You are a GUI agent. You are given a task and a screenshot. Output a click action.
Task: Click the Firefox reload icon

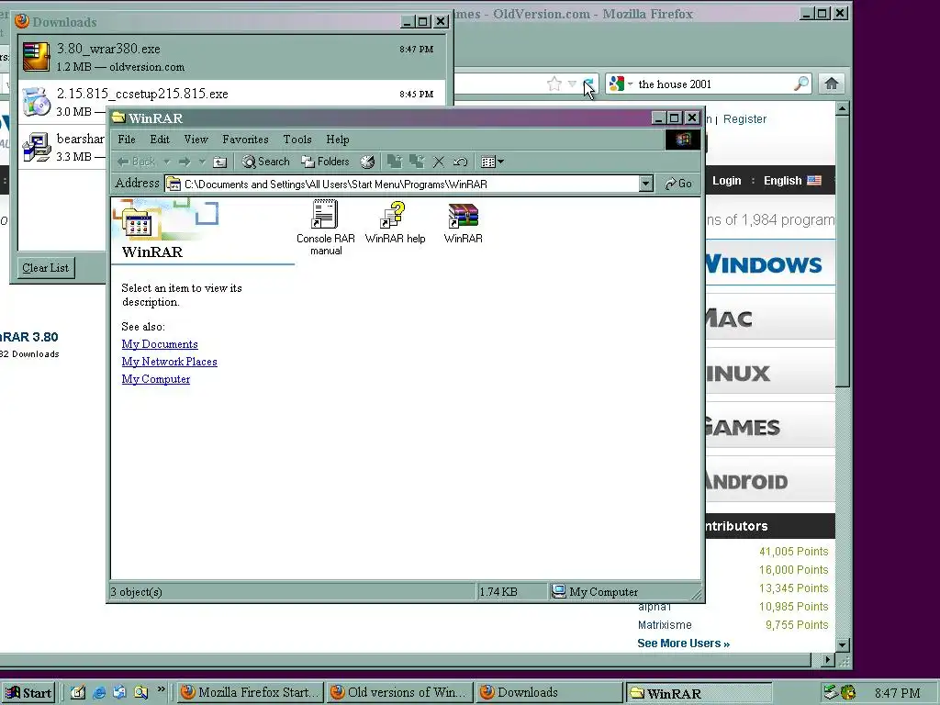pyautogui.click(x=588, y=84)
